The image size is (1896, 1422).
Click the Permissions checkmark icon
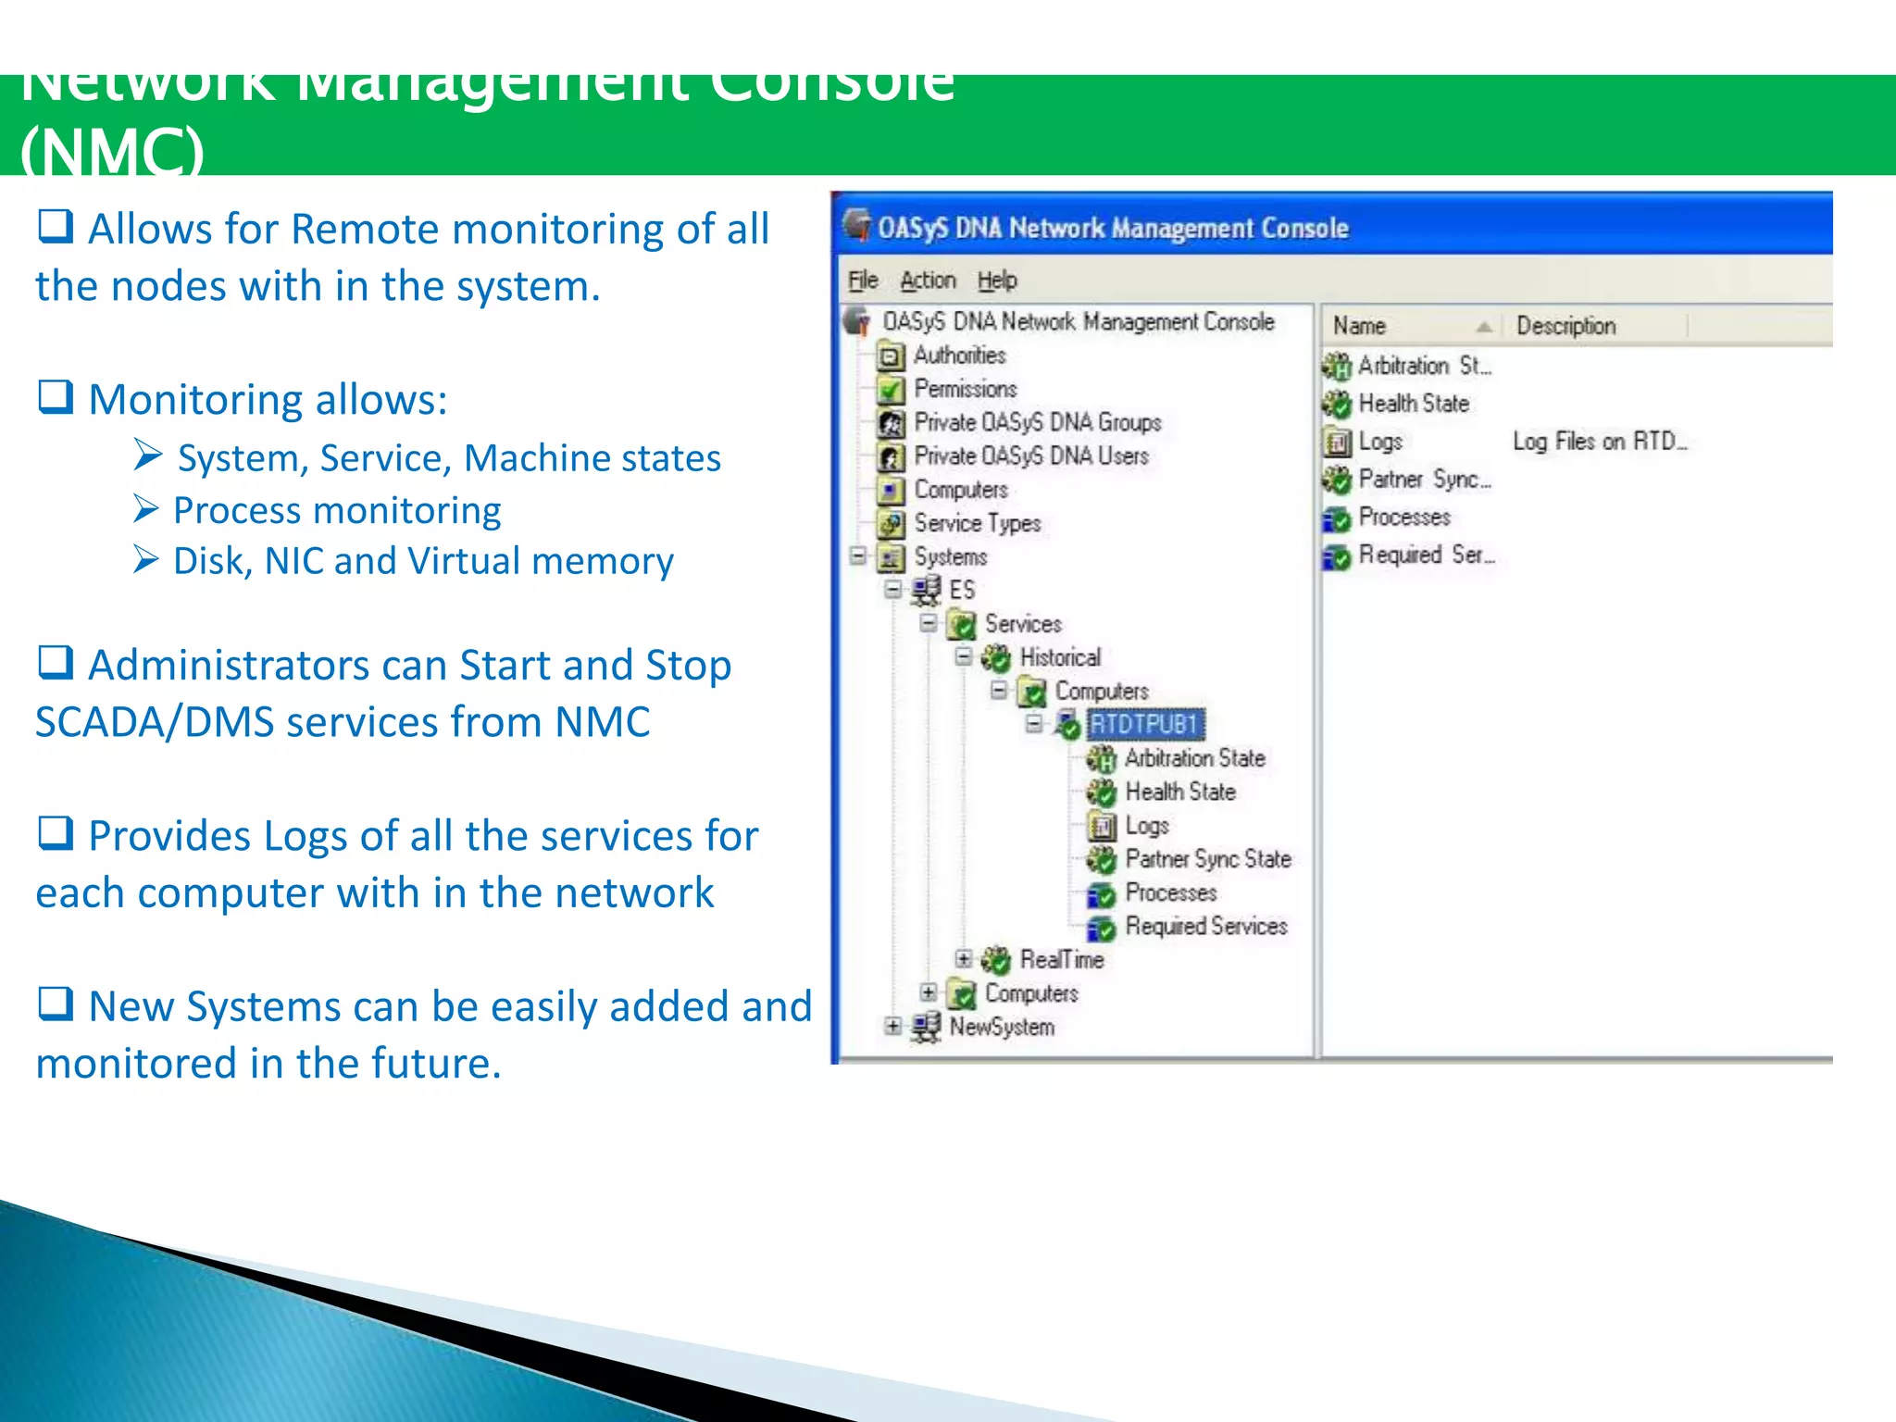point(891,390)
